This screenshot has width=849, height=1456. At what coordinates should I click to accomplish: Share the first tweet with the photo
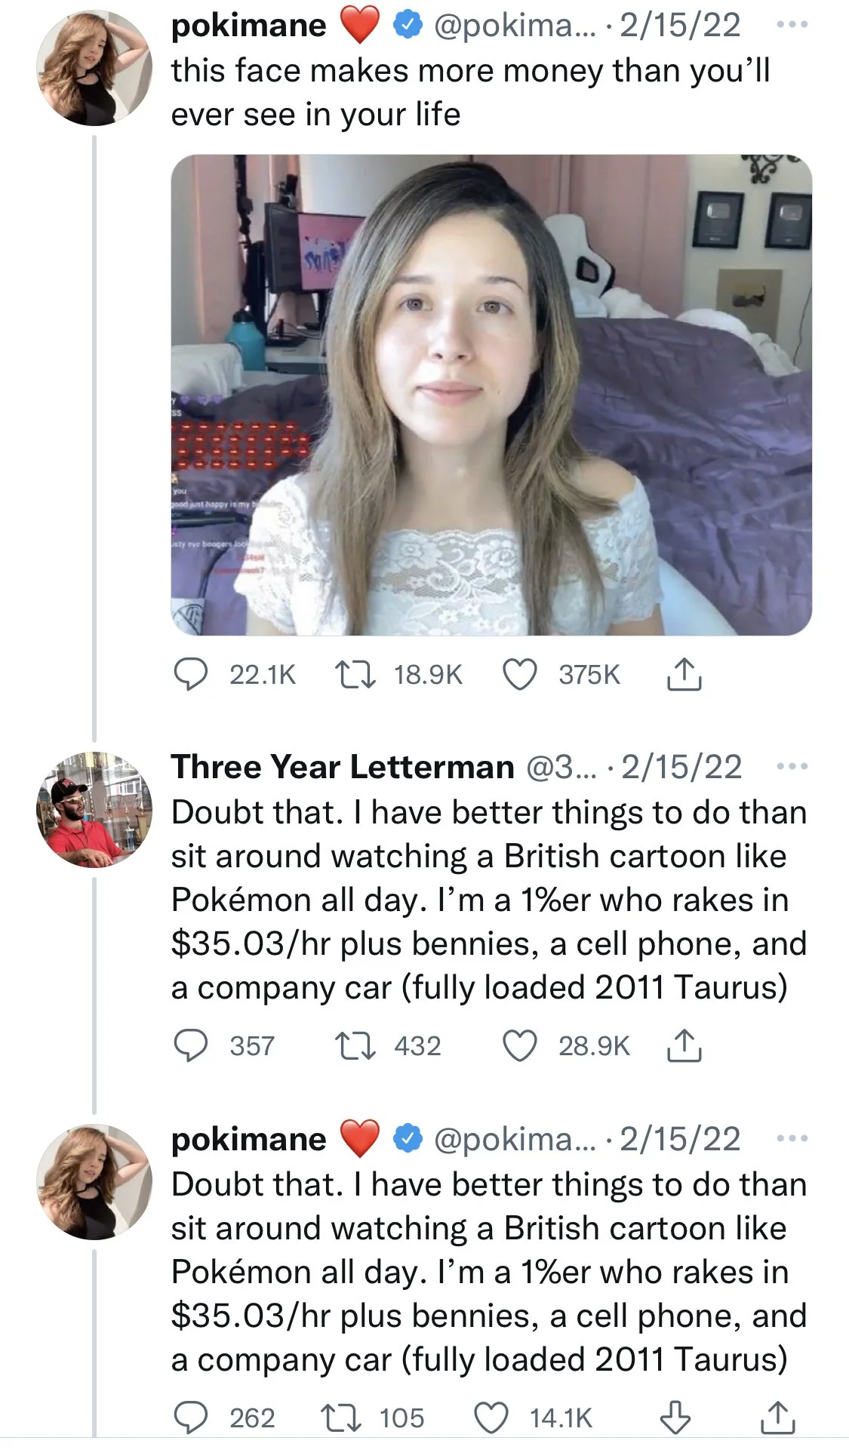(684, 674)
